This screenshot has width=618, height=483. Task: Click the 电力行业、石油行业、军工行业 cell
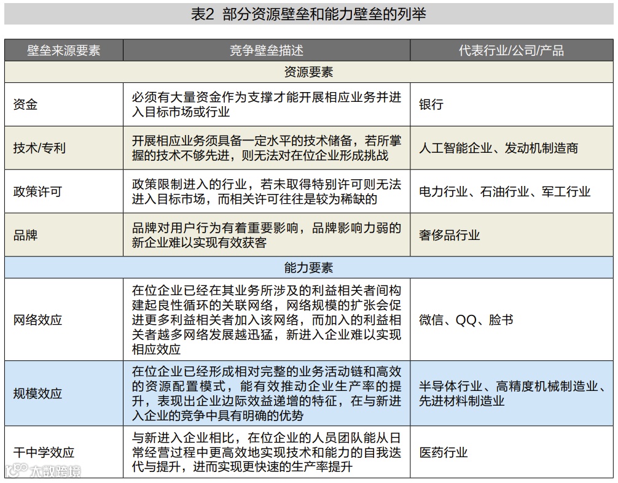pos(512,191)
